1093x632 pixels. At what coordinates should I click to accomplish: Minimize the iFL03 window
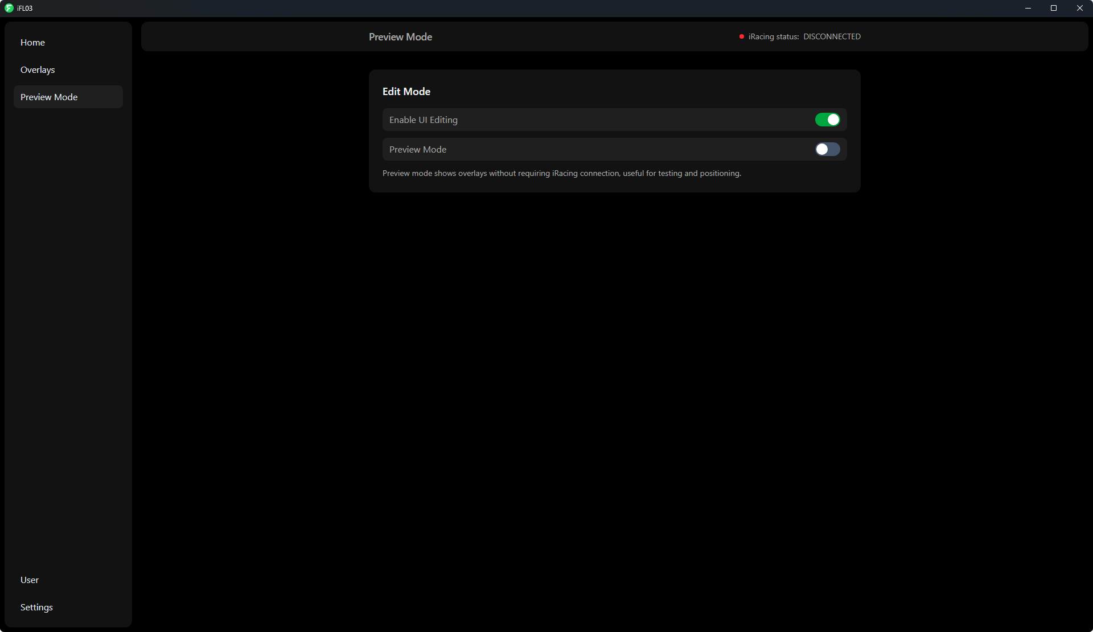click(x=1028, y=8)
